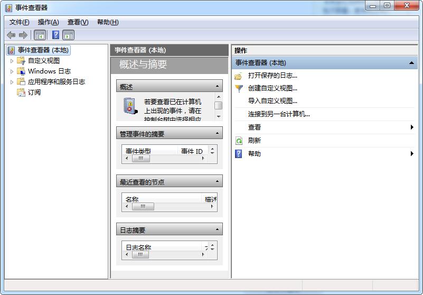Open the 查看(V) menu
423x295 pixels.
(78, 22)
